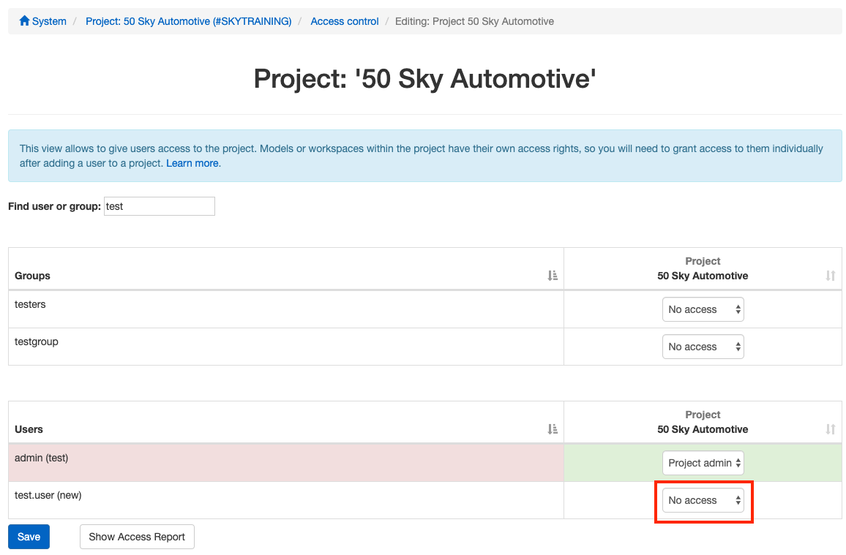Sort Groups column using sort icon
This screenshot has height=555, width=846.
(x=553, y=276)
